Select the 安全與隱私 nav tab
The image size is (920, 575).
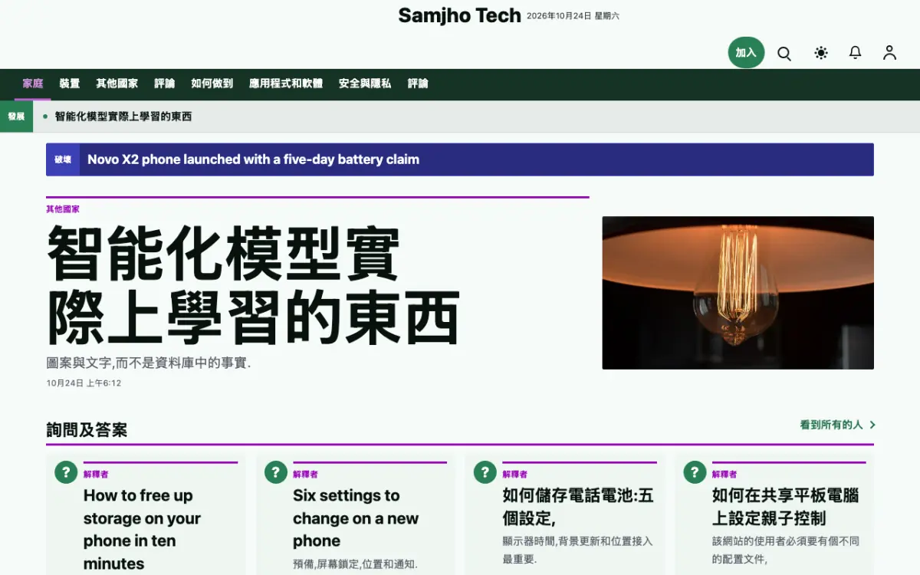pos(365,84)
